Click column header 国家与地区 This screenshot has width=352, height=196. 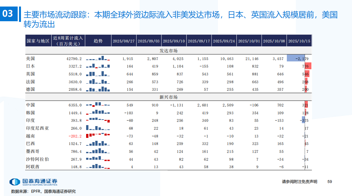38,41
